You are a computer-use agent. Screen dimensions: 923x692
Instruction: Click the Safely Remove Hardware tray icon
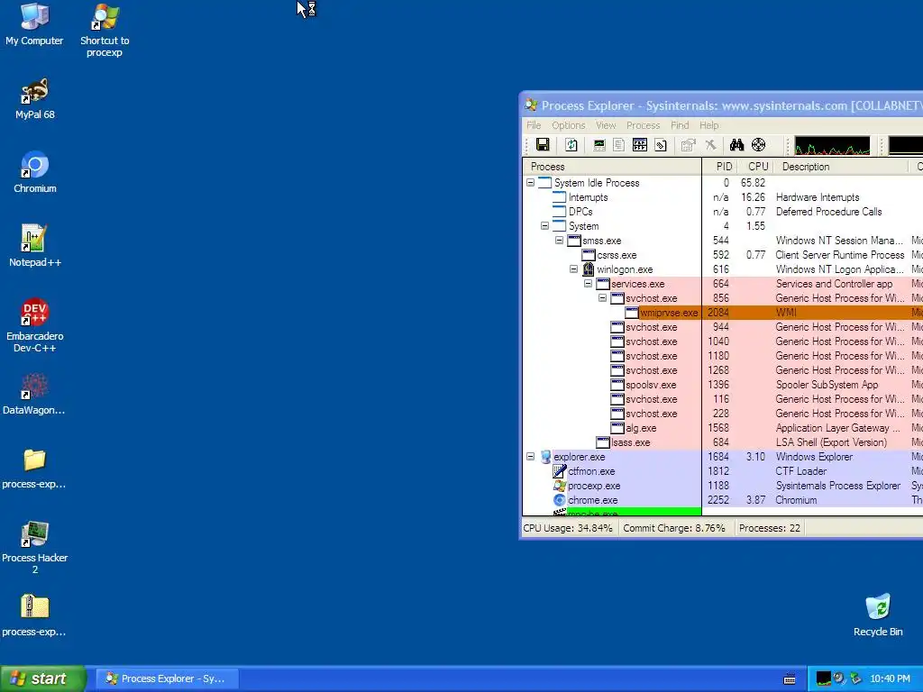coord(855,678)
